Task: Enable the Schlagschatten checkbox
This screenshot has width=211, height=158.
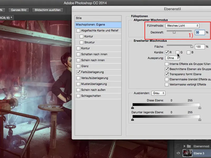Action: pos(78,96)
